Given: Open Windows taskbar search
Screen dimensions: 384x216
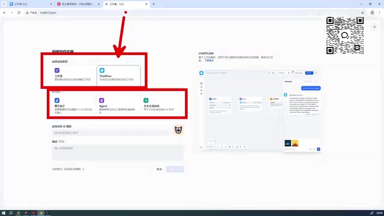Looking at the screenshot, I should [x=11, y=213].
